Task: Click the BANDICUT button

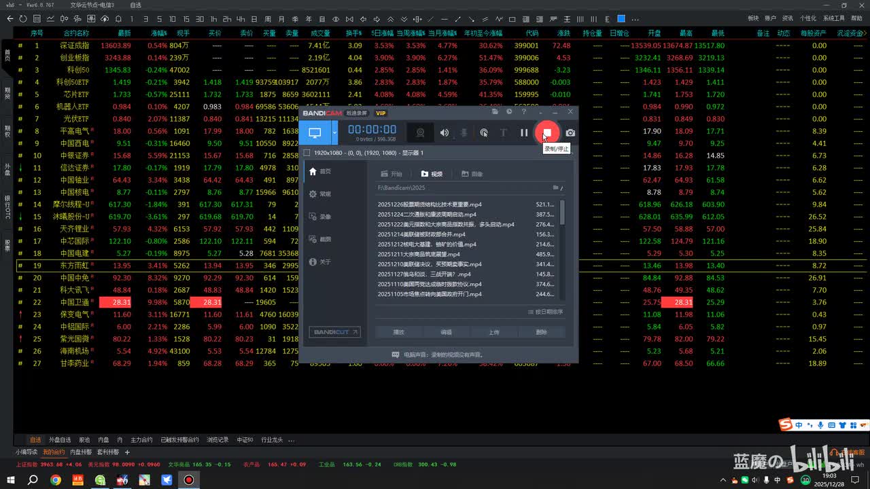Action: pyautogui.click(x=334, y=332)
